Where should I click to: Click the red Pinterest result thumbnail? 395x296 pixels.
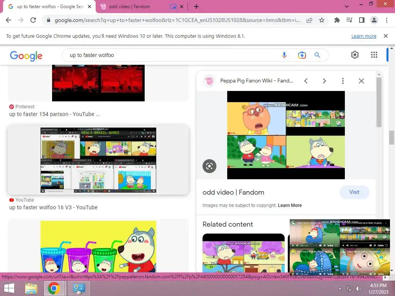[x=98, y=83]
